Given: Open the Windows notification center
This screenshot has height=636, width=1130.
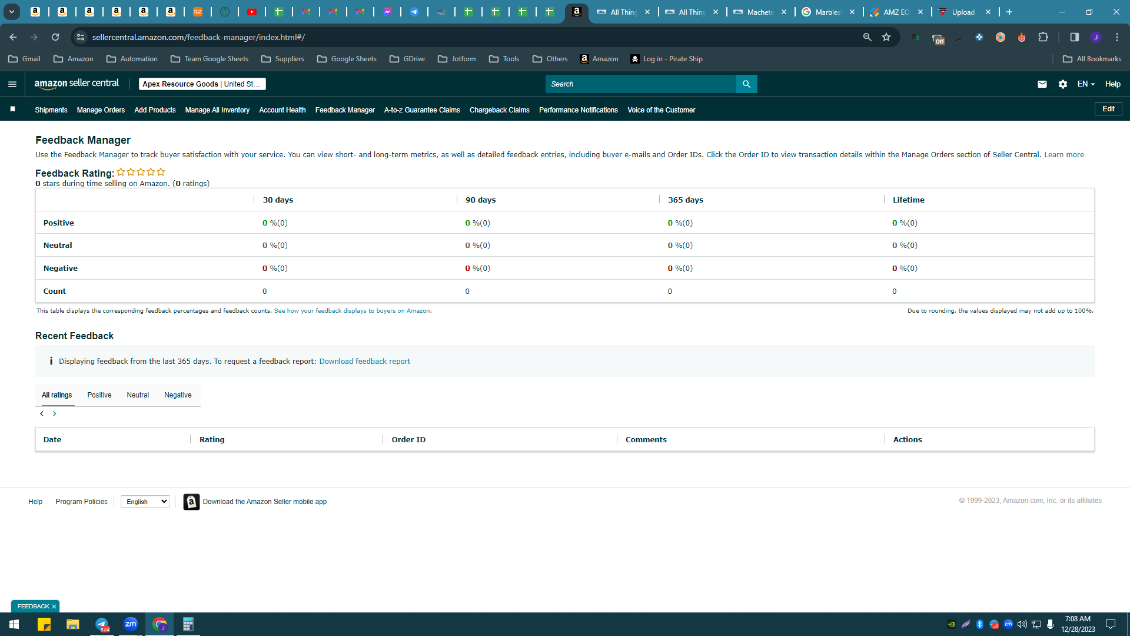Looking at the screenshot, I should [1111, 624].
